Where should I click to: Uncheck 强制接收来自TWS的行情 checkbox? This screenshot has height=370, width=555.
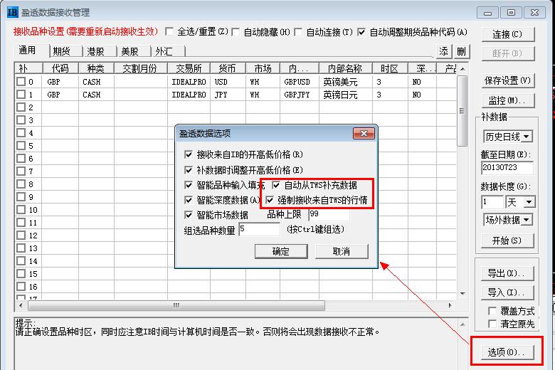tap(270, 200)
